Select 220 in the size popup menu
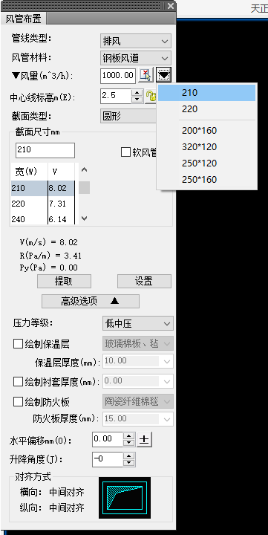This screenshot has height=535, width=268. pos(206,109)
